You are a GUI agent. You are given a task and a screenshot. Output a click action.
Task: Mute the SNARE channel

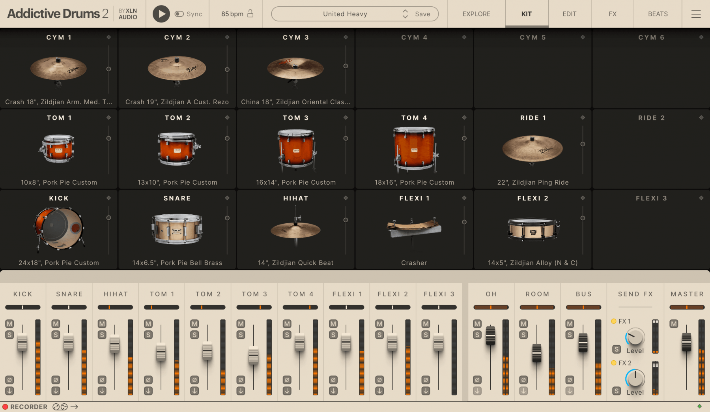tap(56, 324)
